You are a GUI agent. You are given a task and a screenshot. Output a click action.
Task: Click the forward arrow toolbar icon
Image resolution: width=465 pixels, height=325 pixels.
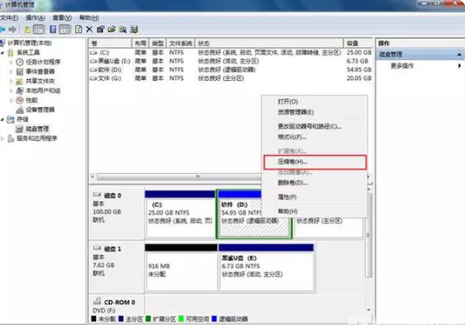pyautogui.click(x=12, y=30)
